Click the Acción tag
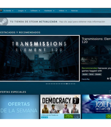111x127 pixels. tap(85, 74)
